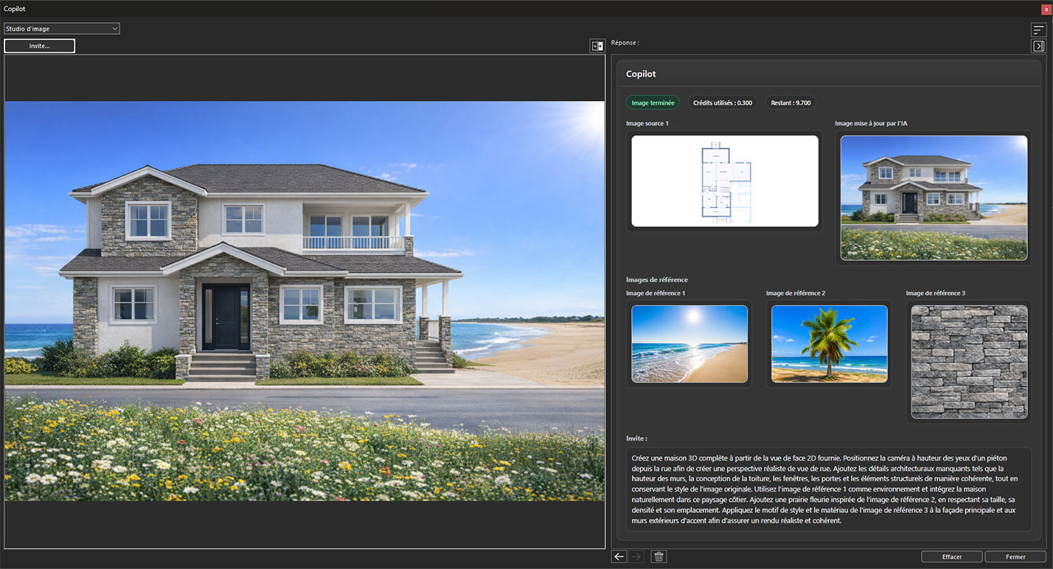Screen dimensions: 1053x569
Task: Click the Restant credits badge
Action: click(x=790, y=102)
